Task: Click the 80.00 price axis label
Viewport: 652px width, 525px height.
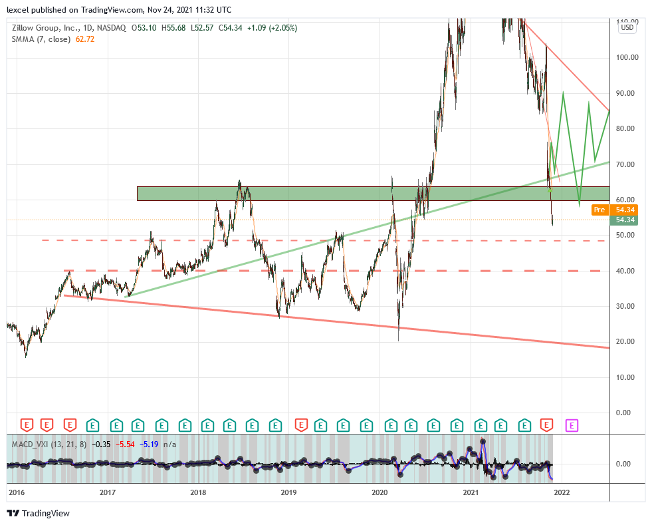Action: click(x=625, y=128)
